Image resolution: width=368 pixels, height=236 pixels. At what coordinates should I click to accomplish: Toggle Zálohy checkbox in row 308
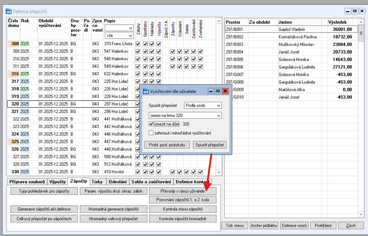point(138,44)
